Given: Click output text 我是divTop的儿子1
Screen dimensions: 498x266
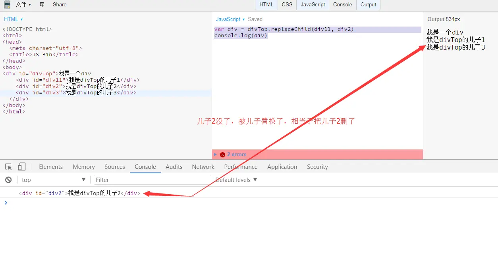Looking at the screenshot, I should [456, 40].
